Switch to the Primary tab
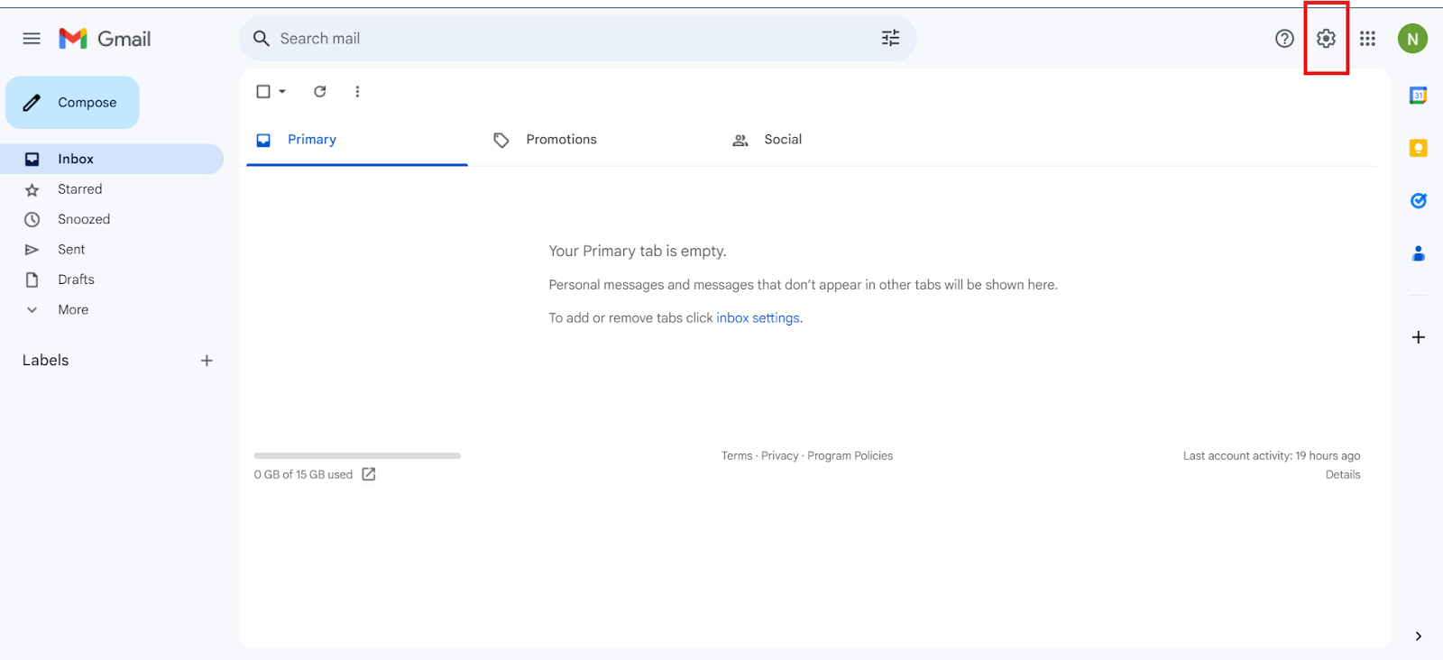1443x660 pixels. [357, 140]
